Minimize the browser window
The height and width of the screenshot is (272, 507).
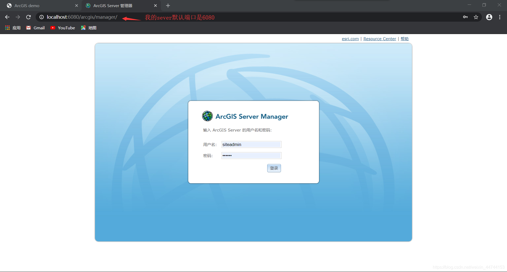pos(469,5)
